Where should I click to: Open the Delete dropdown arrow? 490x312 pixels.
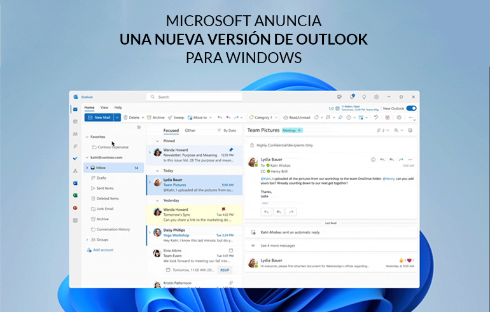click(143, 118)
